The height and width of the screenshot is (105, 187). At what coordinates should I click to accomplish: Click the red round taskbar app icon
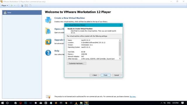pos(20,103)
